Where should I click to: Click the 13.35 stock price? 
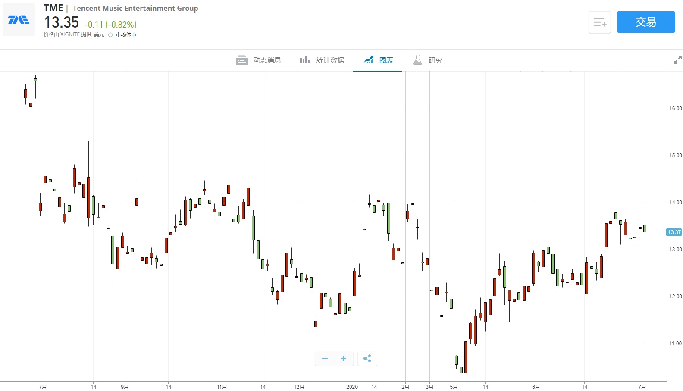point(62,22)
